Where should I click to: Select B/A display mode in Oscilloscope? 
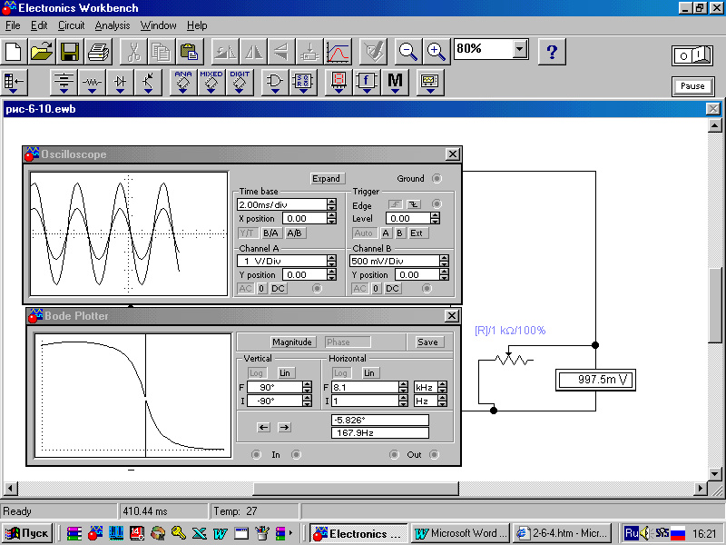[270, 233]
